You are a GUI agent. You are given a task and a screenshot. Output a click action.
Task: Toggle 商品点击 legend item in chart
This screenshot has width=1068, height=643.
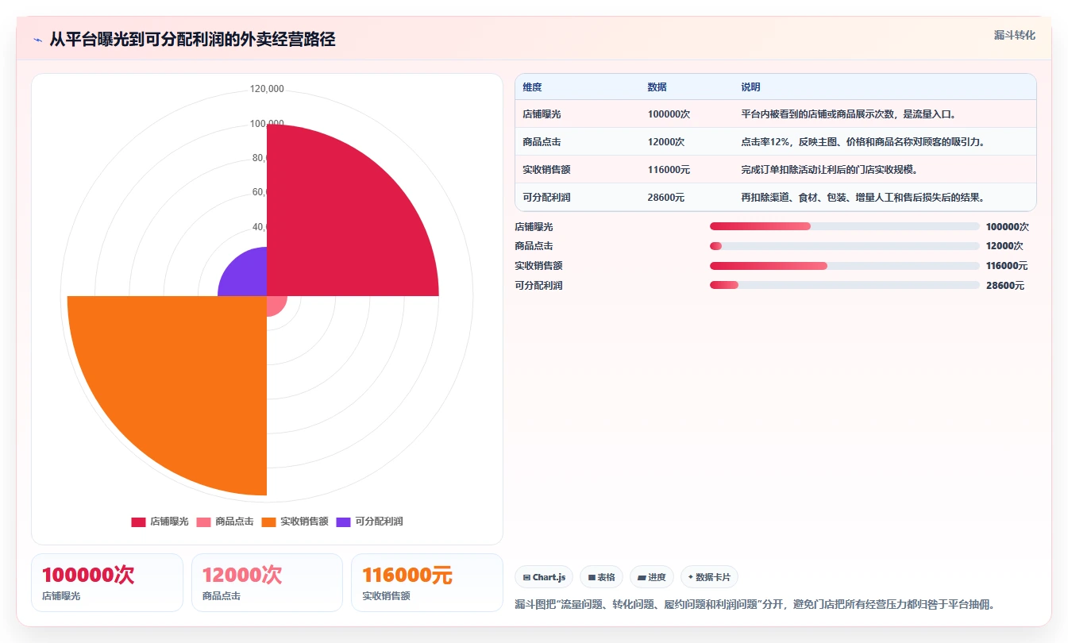coord(226,522)
